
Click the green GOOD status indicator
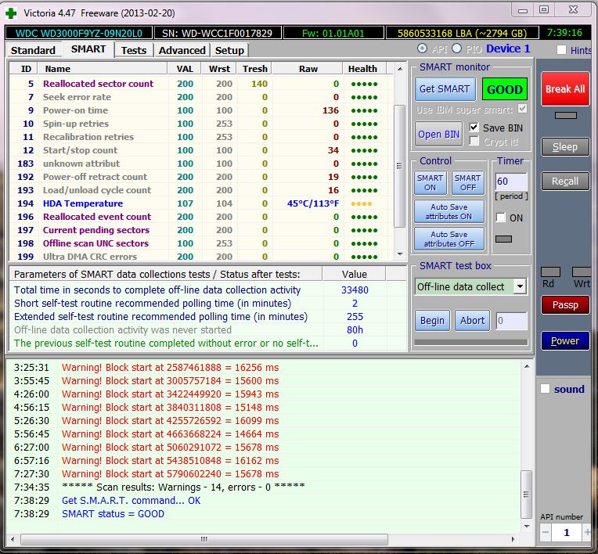point(505,89)
